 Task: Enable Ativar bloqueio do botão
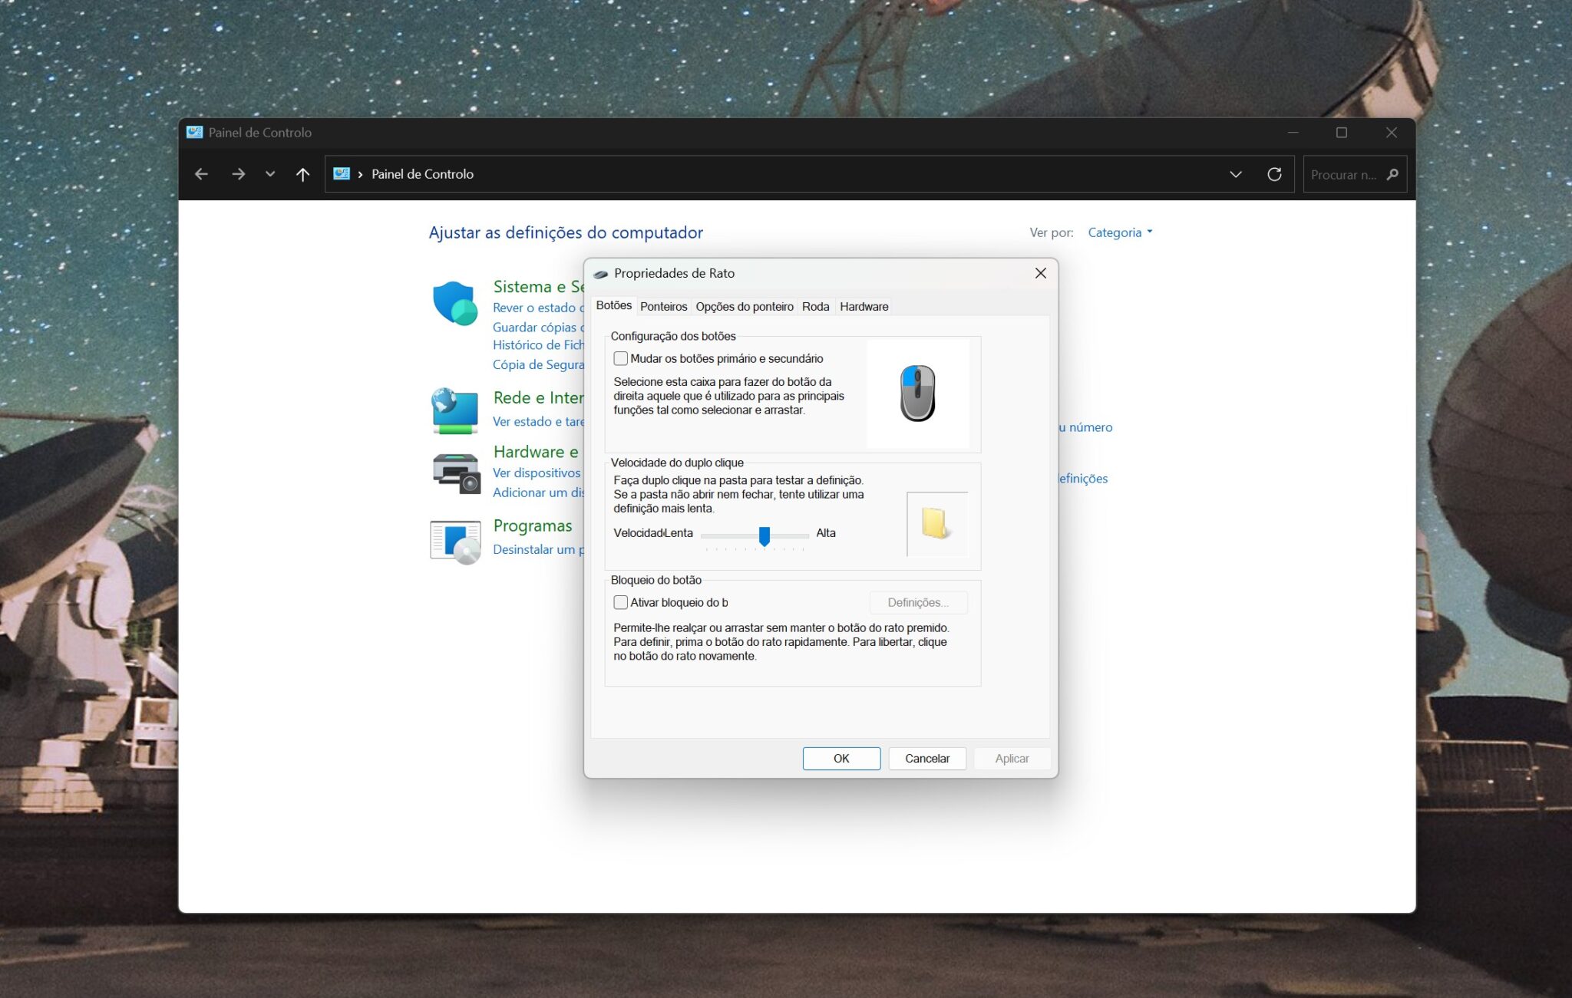pos(620,602)
